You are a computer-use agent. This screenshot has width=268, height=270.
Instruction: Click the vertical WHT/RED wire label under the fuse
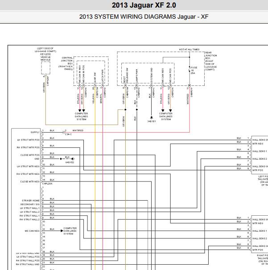click(188, 99)
